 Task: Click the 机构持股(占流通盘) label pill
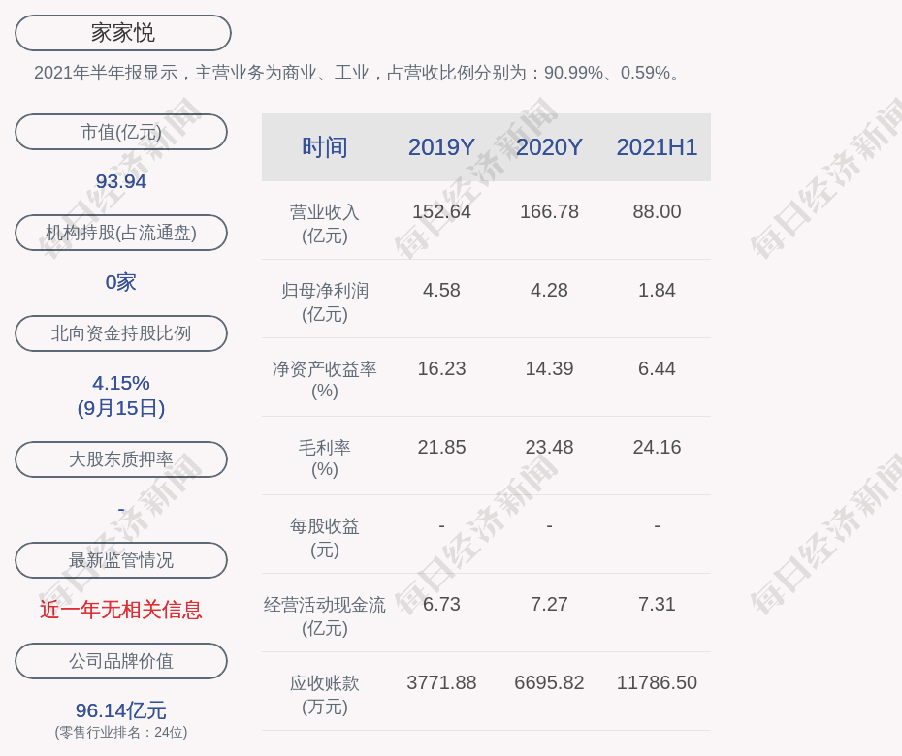[121, 233]
